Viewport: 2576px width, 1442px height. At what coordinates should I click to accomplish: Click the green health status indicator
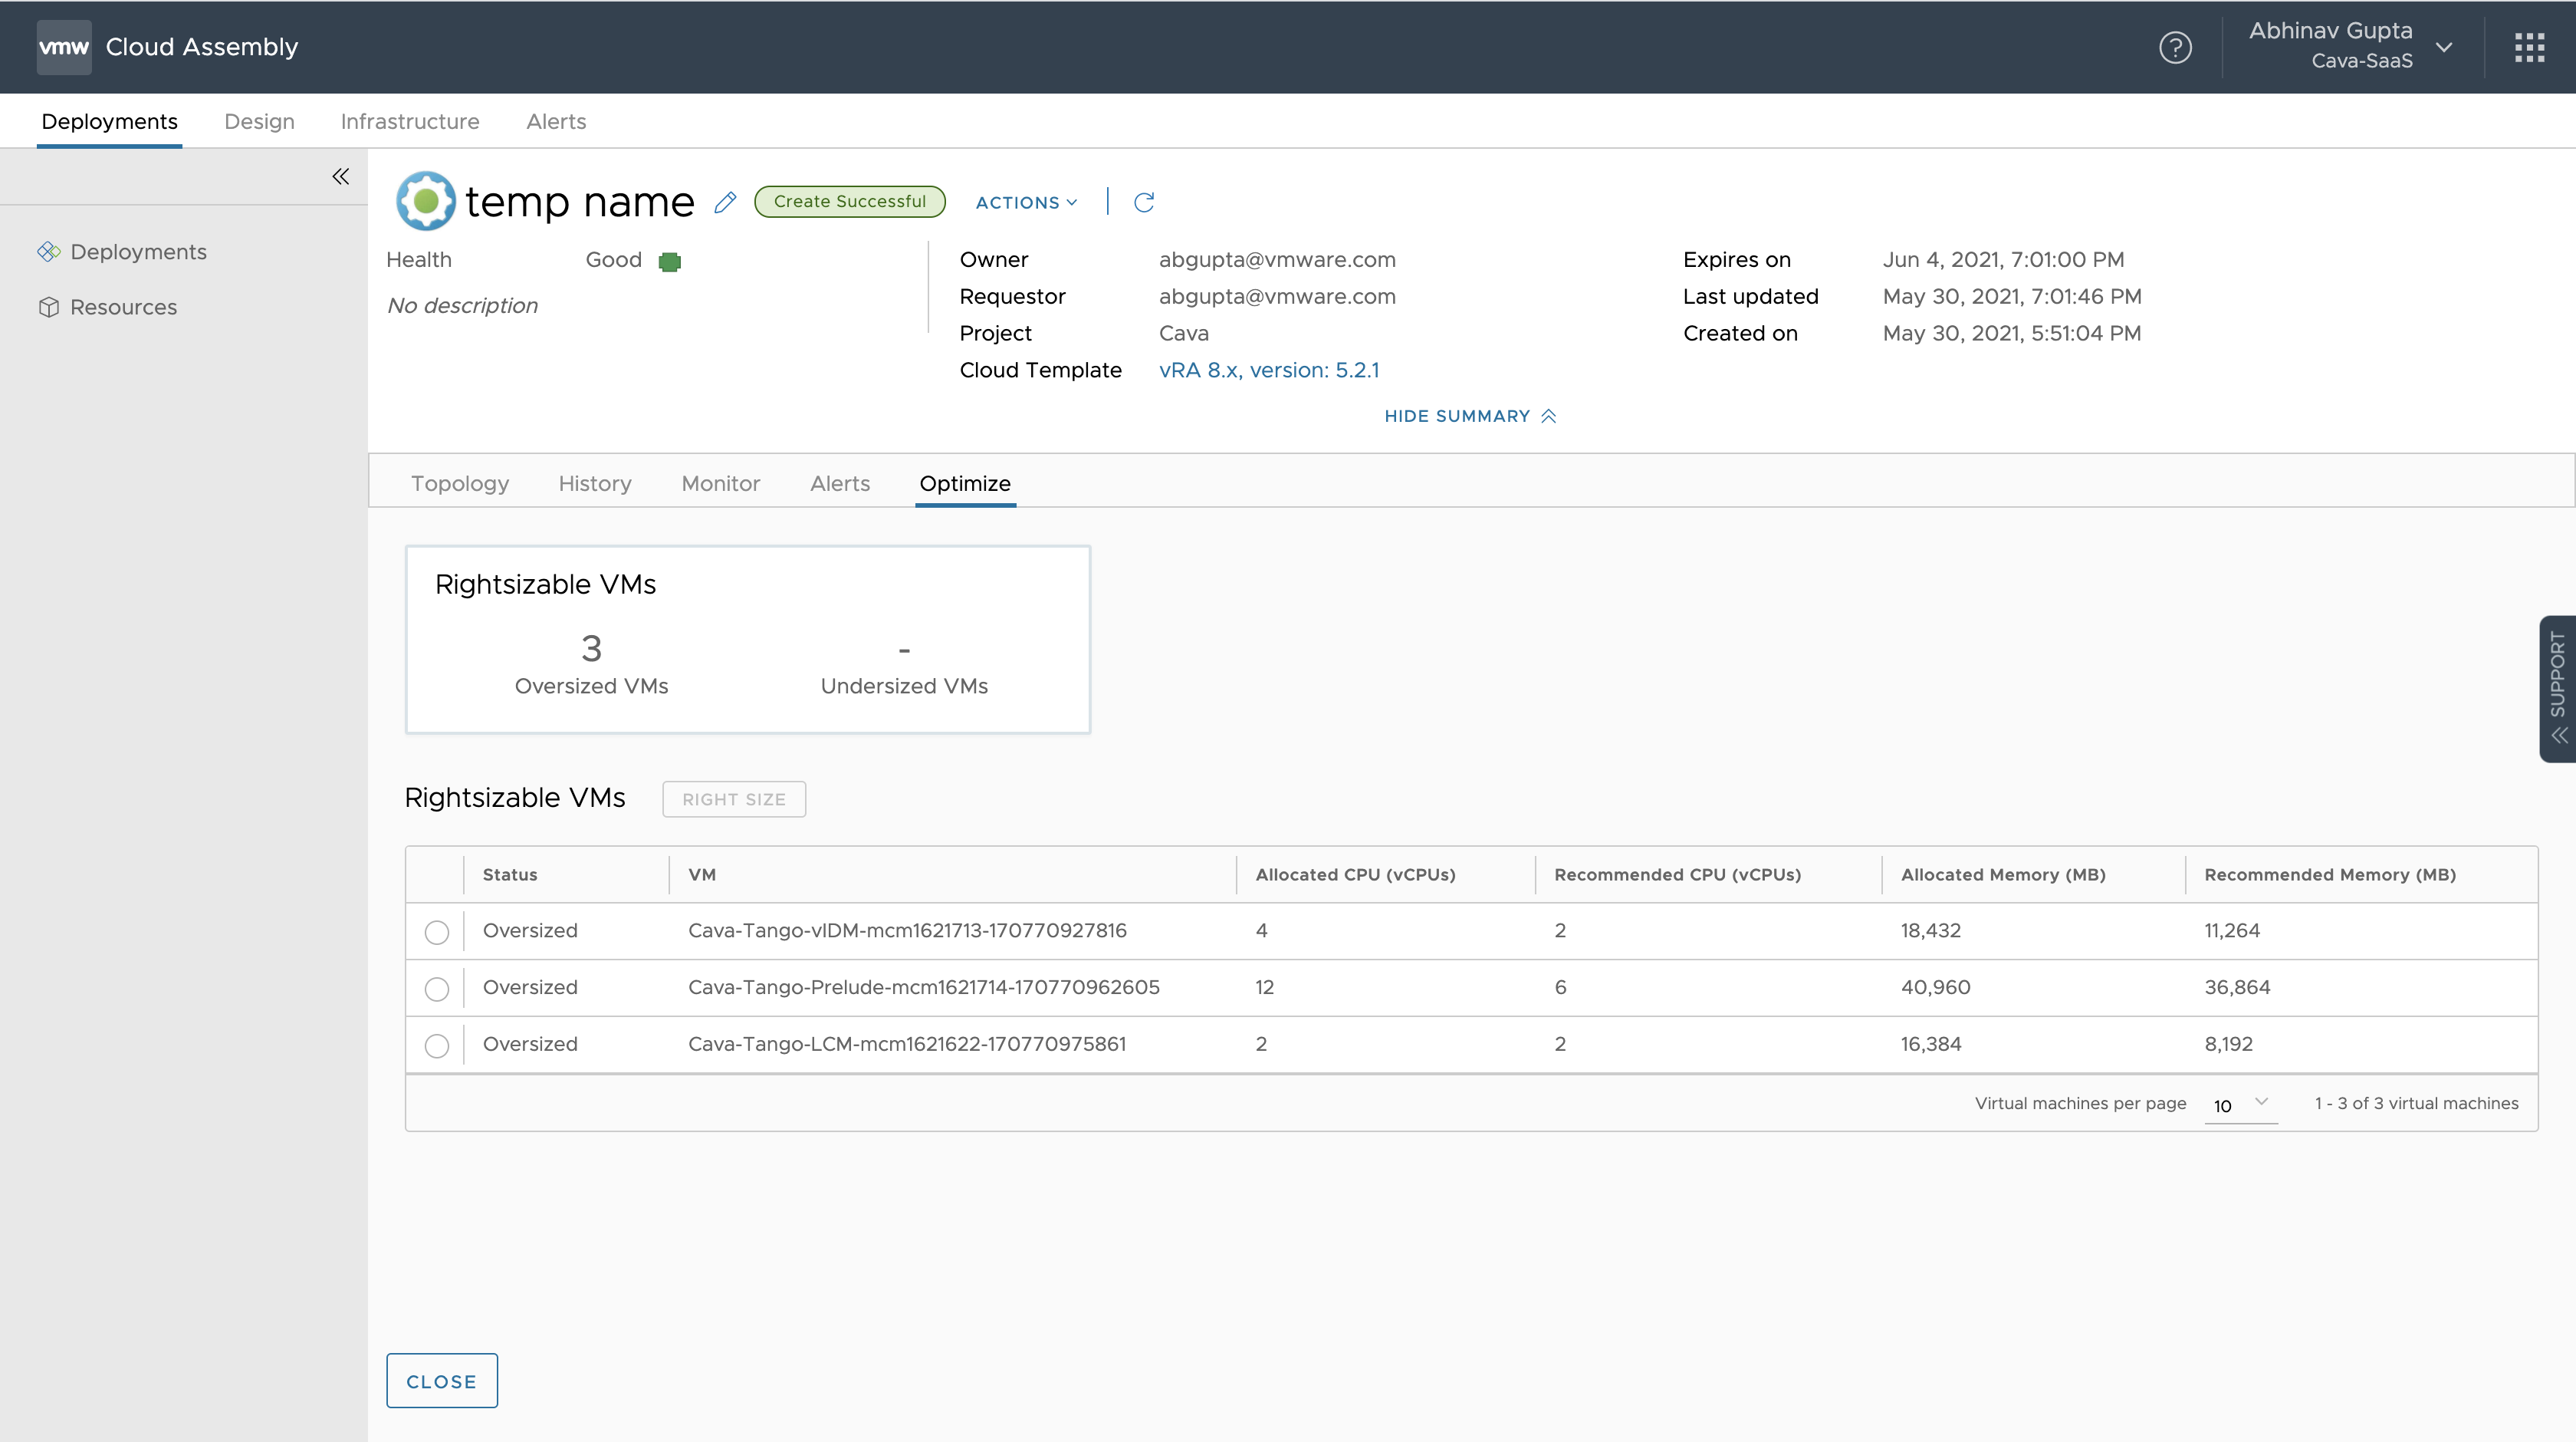(x=670, y=262)
